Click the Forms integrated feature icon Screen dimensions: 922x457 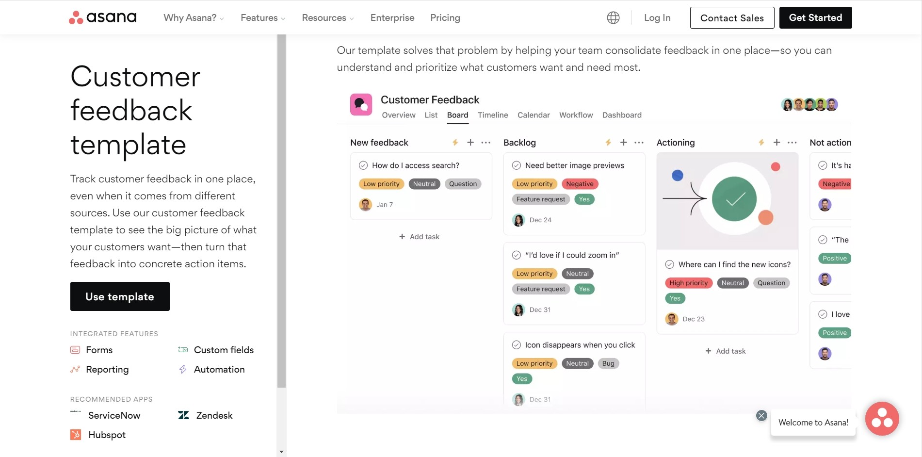pos(75,350)
